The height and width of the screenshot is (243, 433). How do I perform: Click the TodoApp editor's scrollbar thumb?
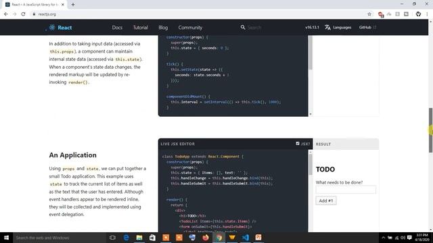coord(311,164)
